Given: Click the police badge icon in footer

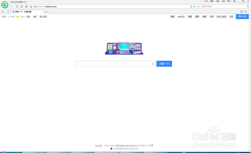Looking at the screenshot, I should (x=111, y=149).
